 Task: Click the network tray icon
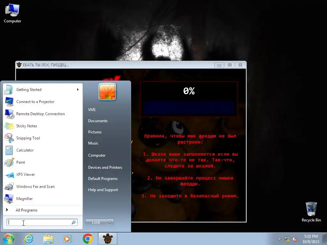pos(287,239)
